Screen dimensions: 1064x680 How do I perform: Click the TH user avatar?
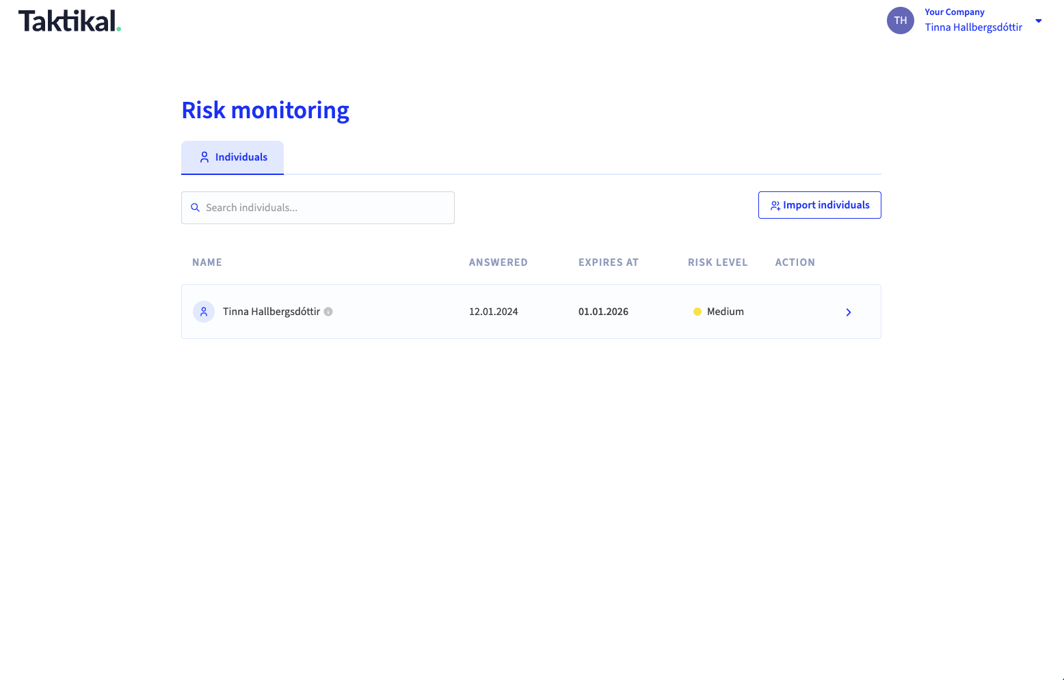point(901,21)
